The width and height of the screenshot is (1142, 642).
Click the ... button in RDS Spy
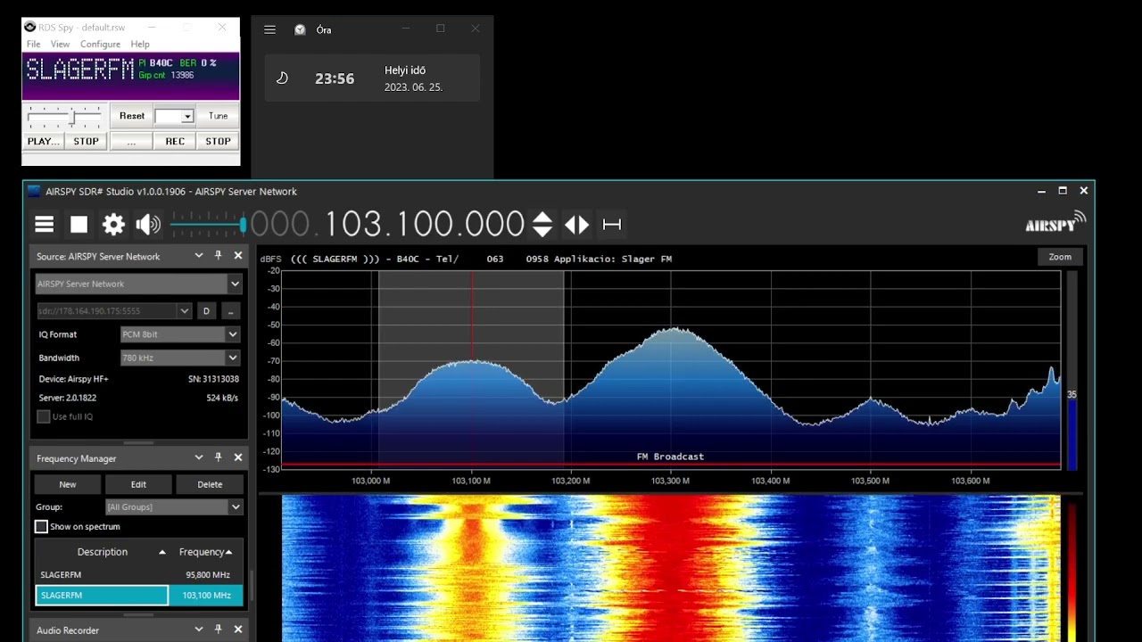(131, 141)
